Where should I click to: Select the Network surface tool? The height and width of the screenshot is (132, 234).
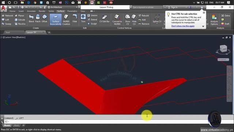click(x=7, y=15)
